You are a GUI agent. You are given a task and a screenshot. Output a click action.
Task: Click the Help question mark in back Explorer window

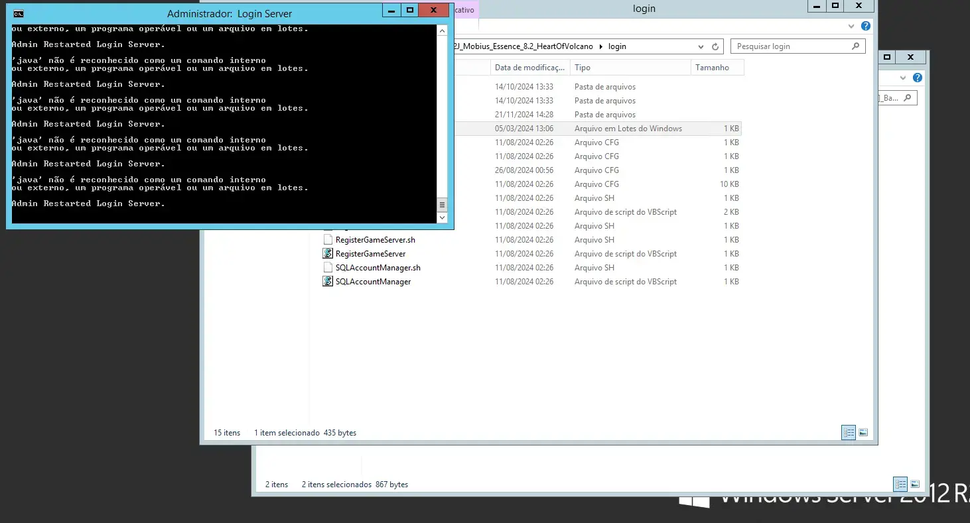coord(918,78)
